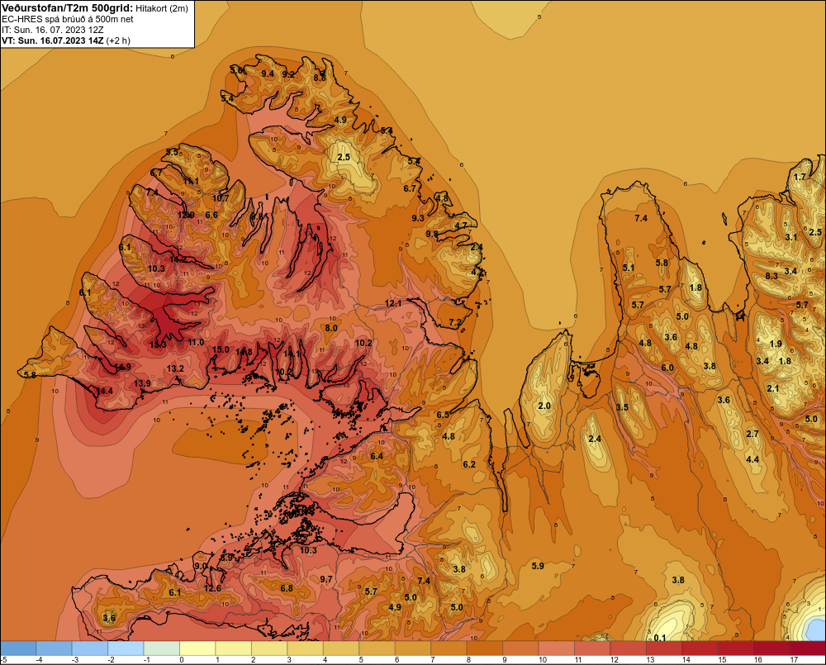Click the 14.2 temperature label
Screen dimensions: 826x665
[178, 259]
